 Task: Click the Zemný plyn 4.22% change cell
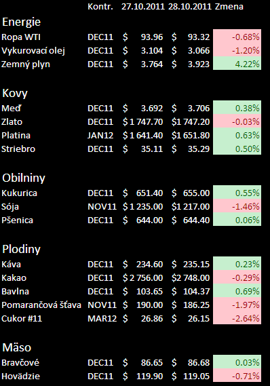pyautogui.click(x=237, y=63)
